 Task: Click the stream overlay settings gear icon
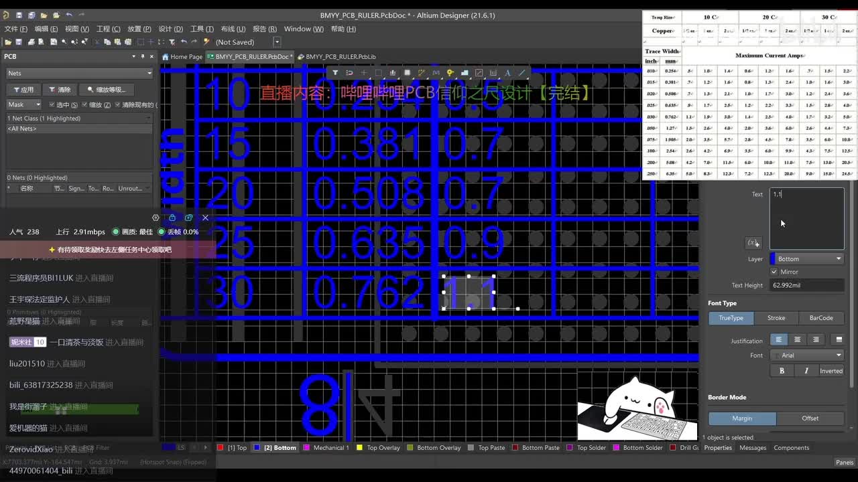(x=156, y=218)
